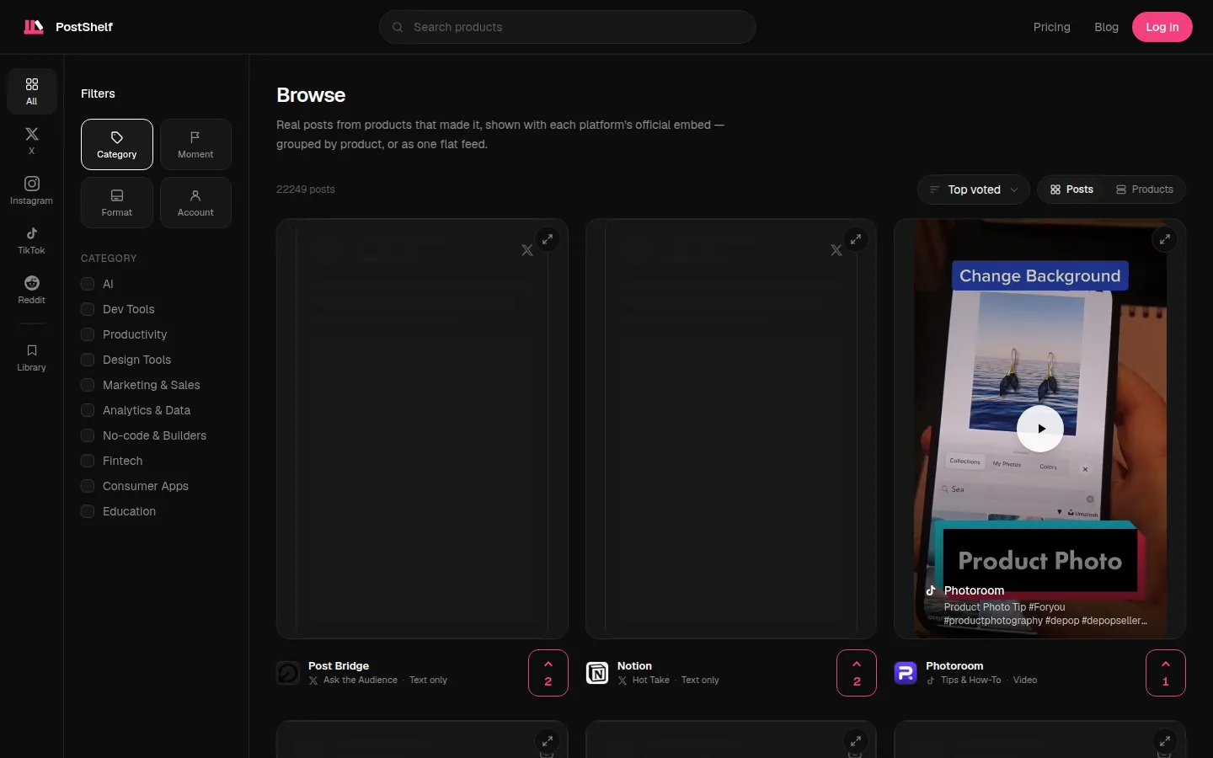The height and width of the screenshot is (758, 1213).
Task: Click the Filters heading
Action: pyautogui.click(x=98, y=93)
